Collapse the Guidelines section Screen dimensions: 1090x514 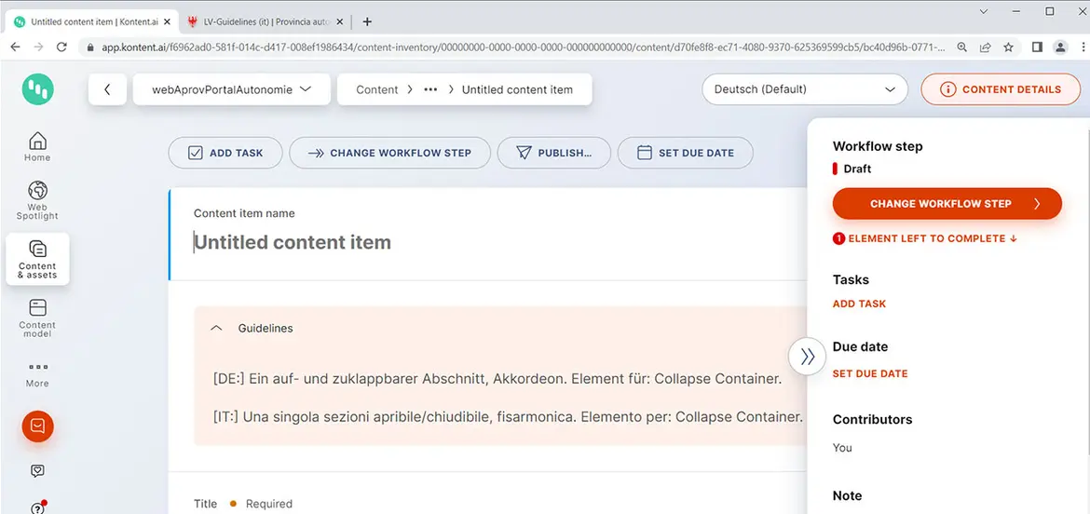pos(216,328)
